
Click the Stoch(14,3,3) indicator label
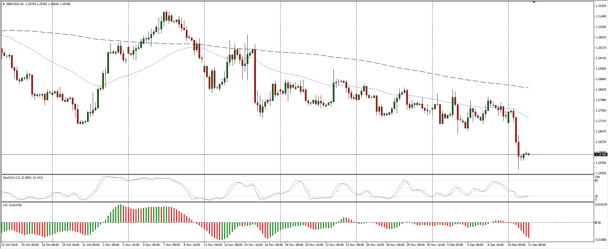(x=11, y=178)
